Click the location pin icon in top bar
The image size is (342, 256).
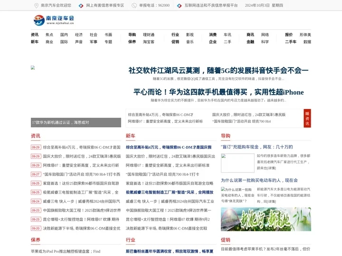[37, 5]
